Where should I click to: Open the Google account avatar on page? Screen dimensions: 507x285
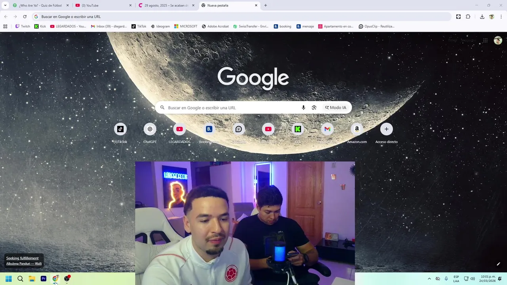[498, 40]
